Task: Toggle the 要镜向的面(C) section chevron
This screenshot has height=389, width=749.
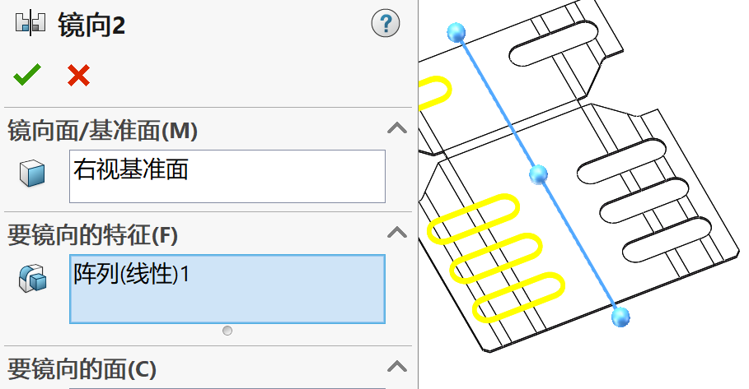Action: (x=397, y=366)
